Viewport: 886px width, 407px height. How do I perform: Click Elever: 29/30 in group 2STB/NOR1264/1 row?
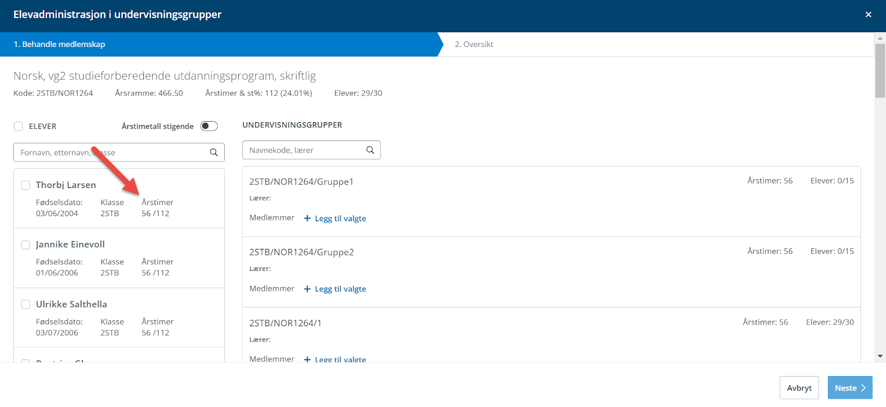pyautogui.click(x=830, y=322)
